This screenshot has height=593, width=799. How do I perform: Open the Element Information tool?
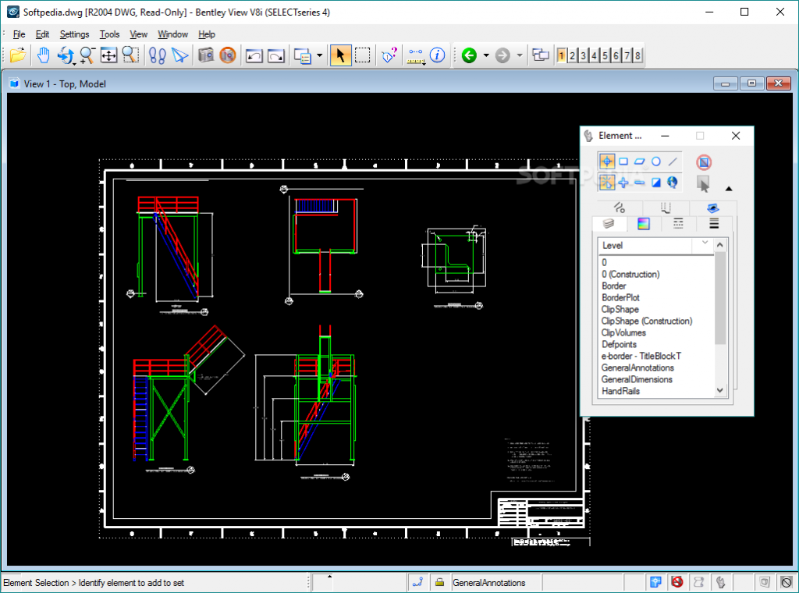[x=439, y=55]
